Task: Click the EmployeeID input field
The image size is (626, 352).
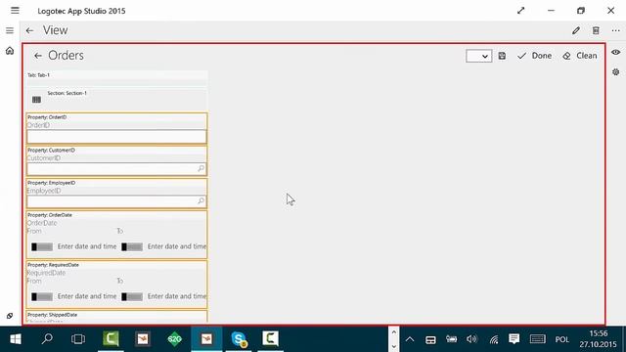Action: click(116, 201)
